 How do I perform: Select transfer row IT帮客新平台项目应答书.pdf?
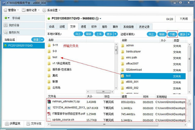tap(117, 114)
